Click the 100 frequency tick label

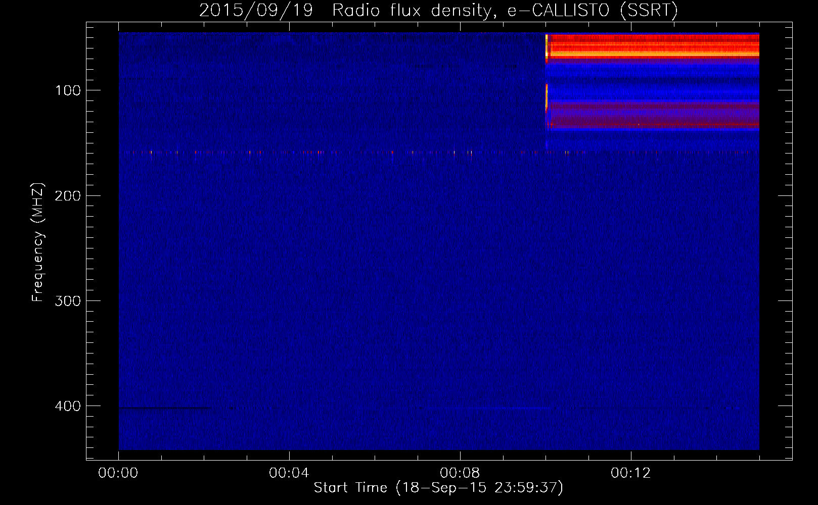tap(68, 90)
